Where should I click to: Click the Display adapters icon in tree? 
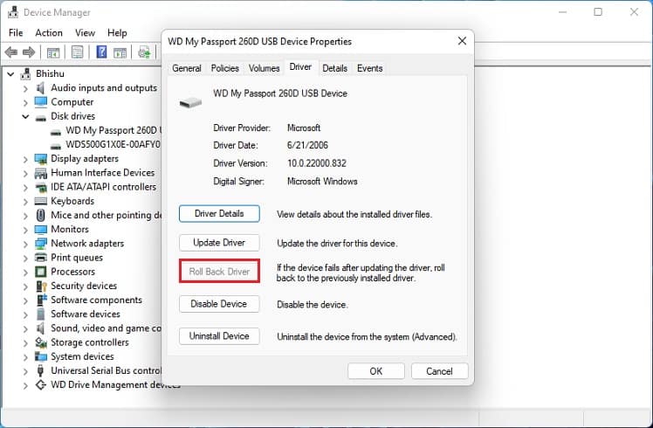(x=40, y=159)
